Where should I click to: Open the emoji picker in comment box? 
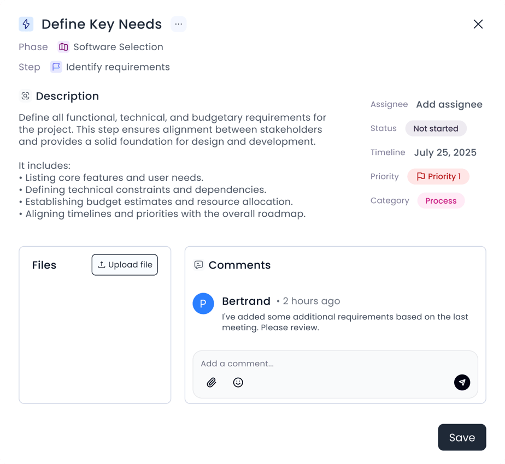(238, 383)
